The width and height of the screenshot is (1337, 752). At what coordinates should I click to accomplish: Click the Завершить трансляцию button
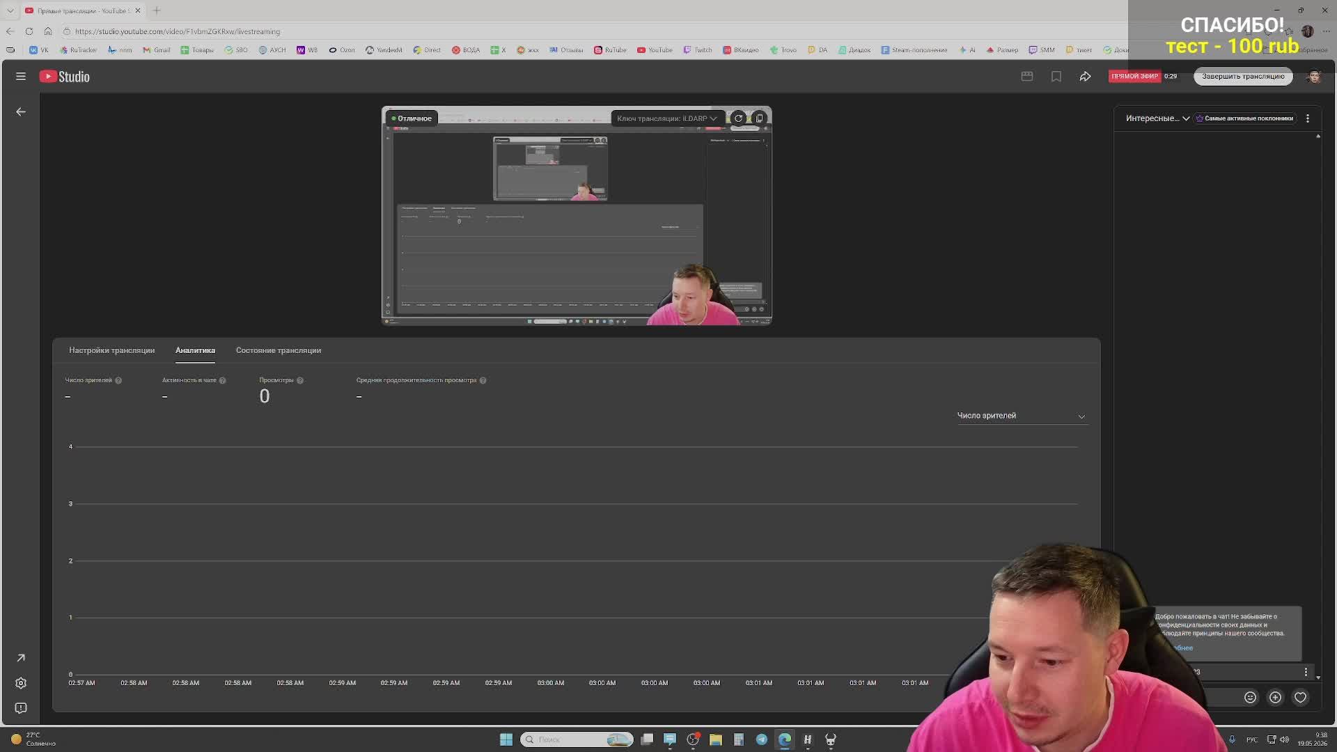(x=1243, y=77)
